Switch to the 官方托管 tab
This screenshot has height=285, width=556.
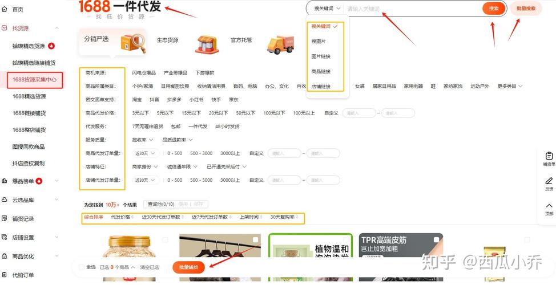(x=241, y=40)
